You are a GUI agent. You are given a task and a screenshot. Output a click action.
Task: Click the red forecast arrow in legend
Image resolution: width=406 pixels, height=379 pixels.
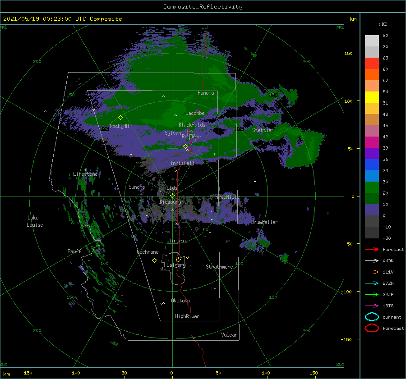pos(372,249)
